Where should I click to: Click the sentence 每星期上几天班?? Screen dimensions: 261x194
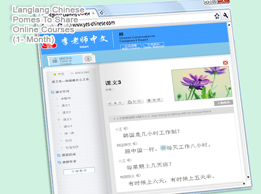click(149, 166)
